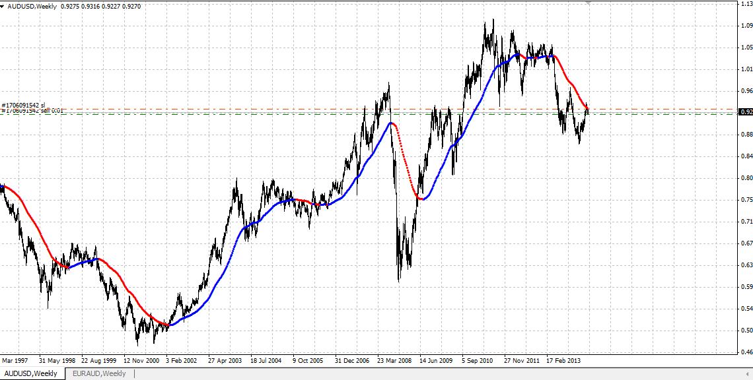Click the 12 Nov 2000 date label

(141, 360)
